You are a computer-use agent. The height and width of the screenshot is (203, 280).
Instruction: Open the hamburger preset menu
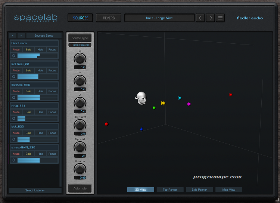coord(220,18)
